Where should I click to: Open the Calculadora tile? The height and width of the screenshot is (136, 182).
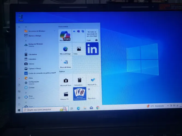79,81
